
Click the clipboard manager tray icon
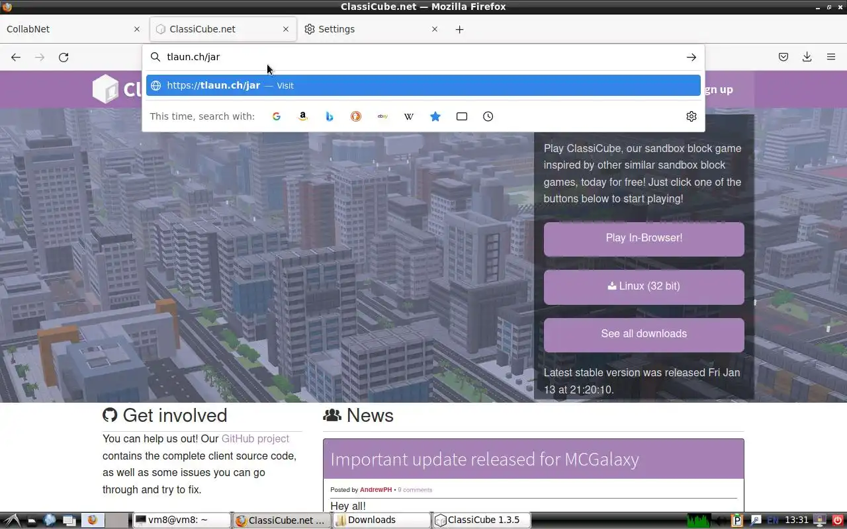[x=737, y=520]
